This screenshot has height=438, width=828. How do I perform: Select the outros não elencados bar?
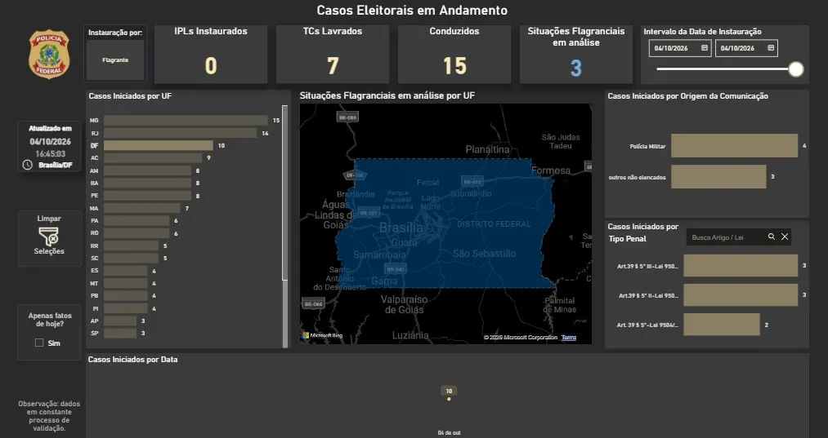718,176
